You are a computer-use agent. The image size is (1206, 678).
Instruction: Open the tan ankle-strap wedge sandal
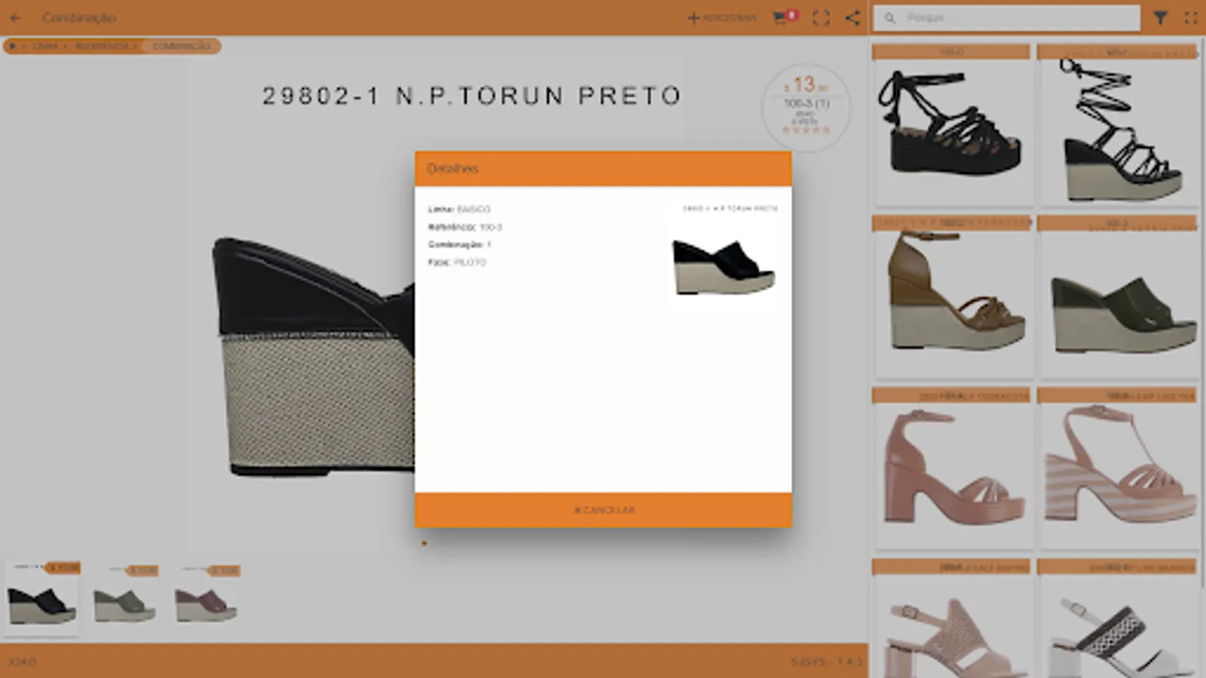[x=952, y=296]
